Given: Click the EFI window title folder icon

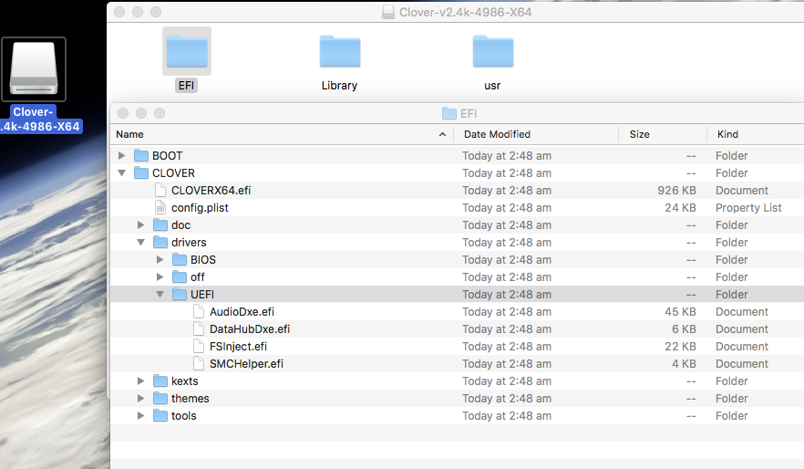Looking at the screenshot, I should pyautogui.click(x=449, y=113).
